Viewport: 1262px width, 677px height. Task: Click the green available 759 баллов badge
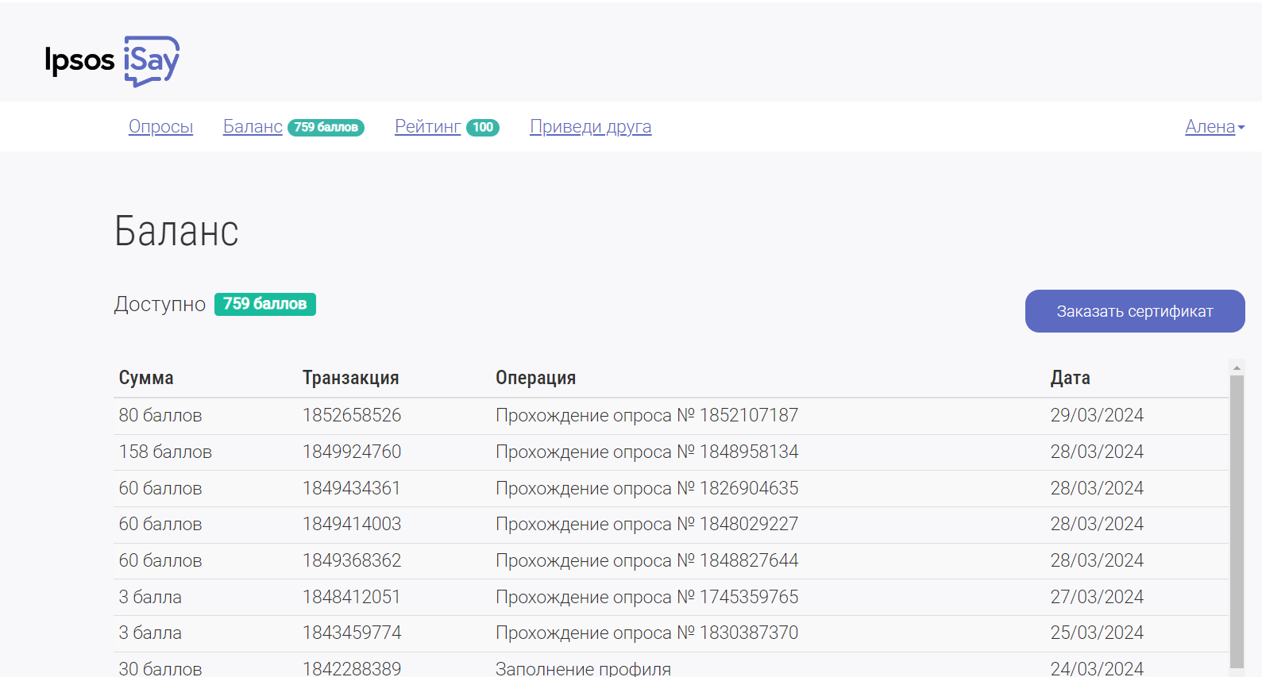tap(264, 304)
